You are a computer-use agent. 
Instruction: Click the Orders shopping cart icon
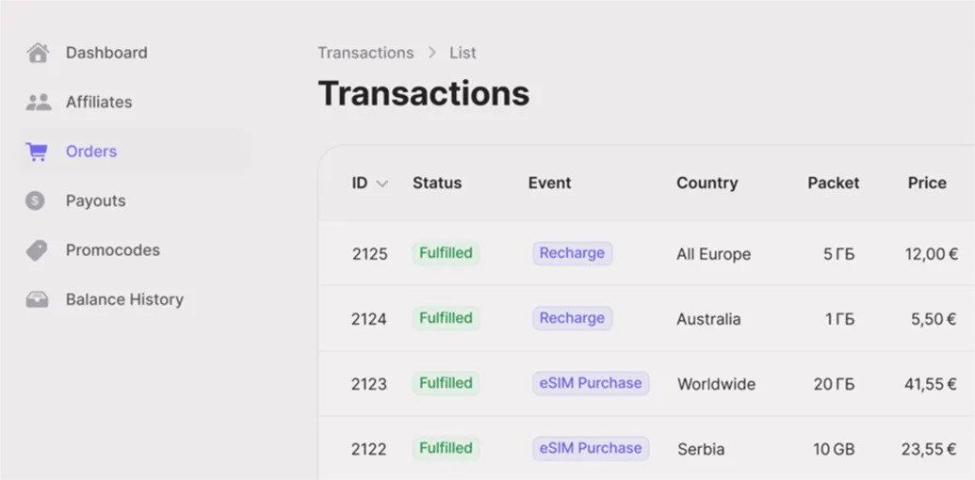pos(37,152)
